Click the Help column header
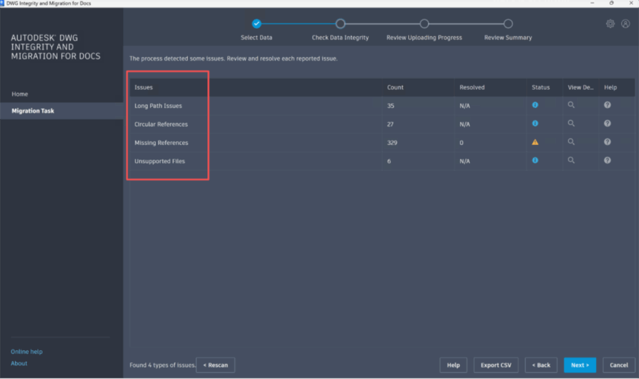Image resolution: width=639 pixels, height=379 pixels. [x=610, y=87]
